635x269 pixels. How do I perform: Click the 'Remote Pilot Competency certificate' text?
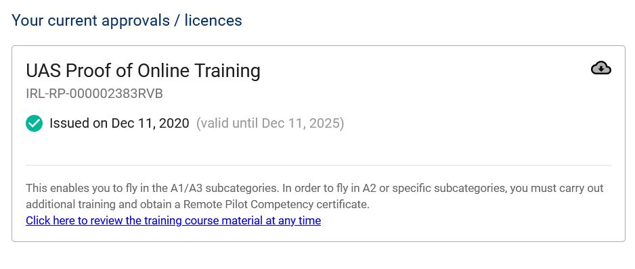click(x=276, y=204)
